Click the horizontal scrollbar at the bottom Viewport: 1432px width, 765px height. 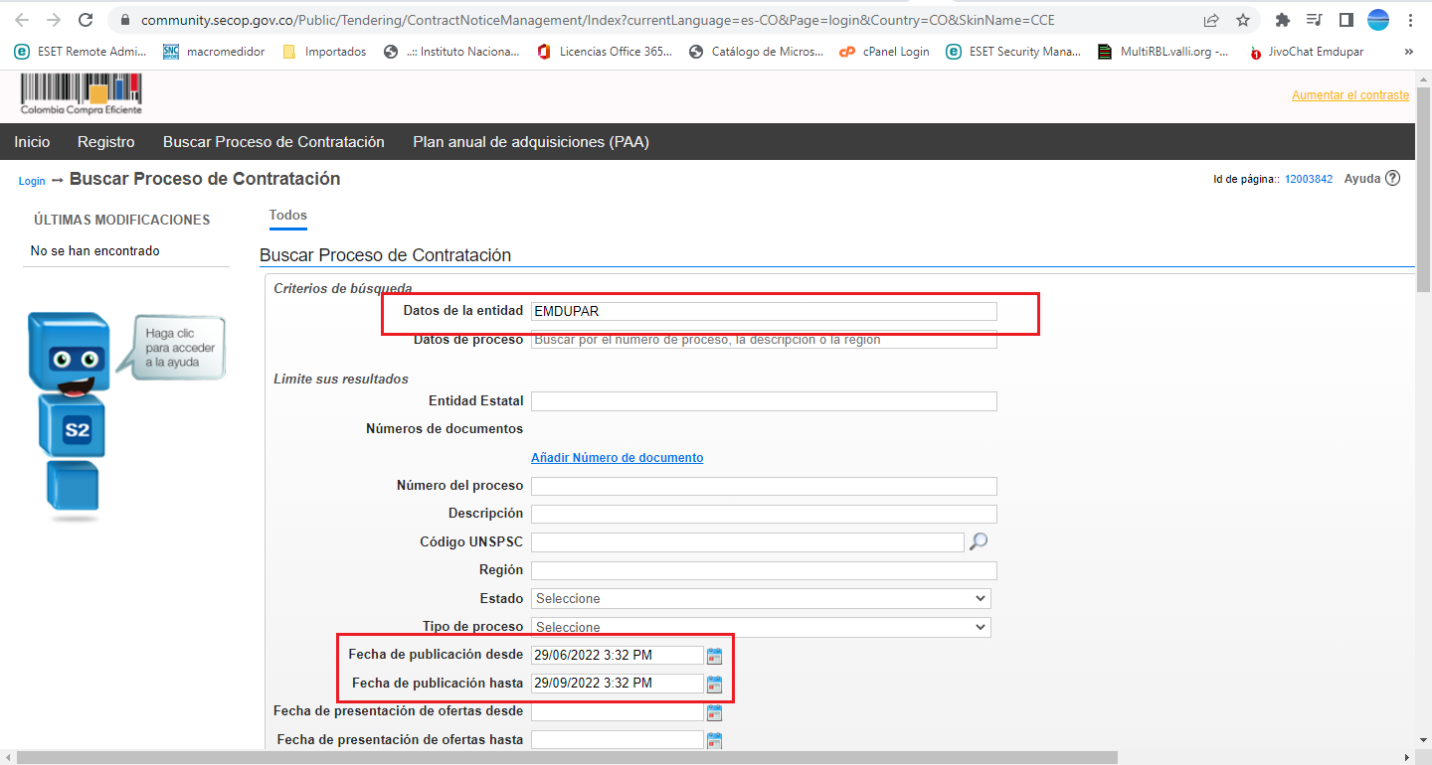click(567, 758)
